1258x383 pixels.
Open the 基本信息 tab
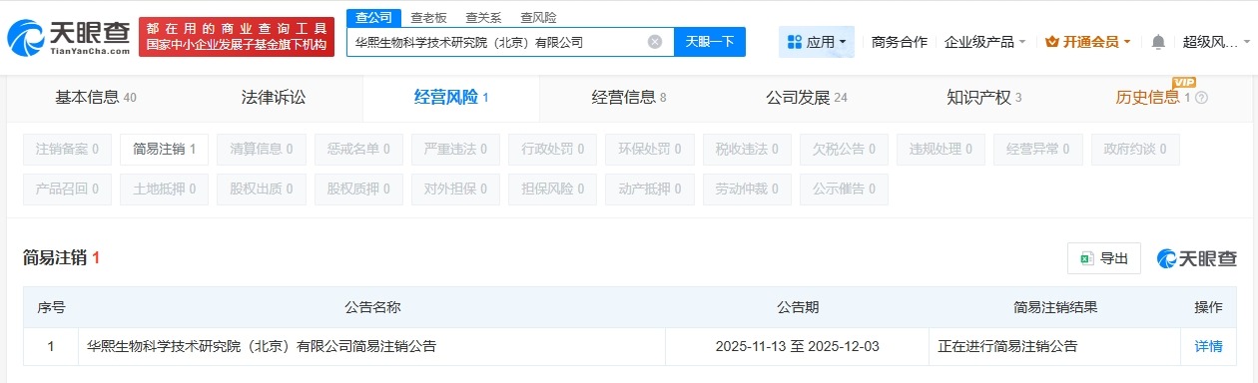tap(96, 98)
